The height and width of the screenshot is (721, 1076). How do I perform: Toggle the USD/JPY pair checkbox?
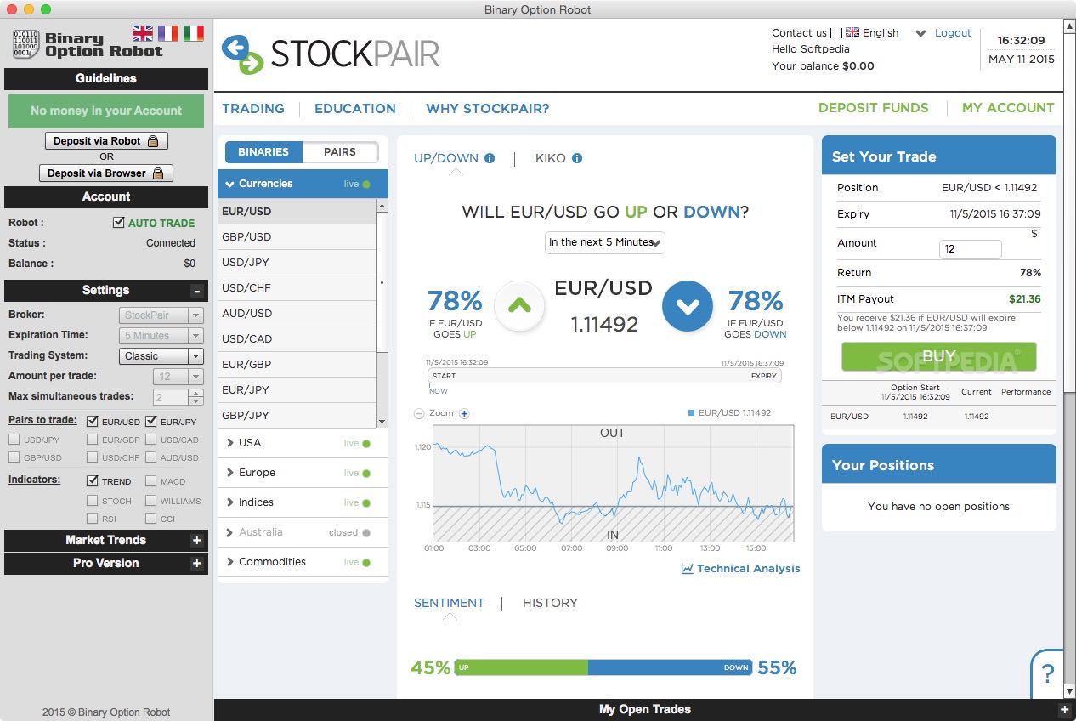pyautogui.click(x=14, y=440)
